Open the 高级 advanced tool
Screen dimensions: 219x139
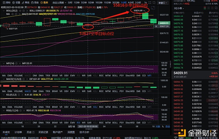click(x=35, y=3)
